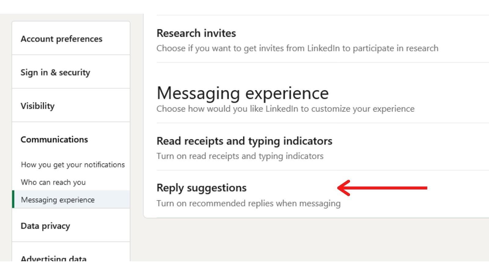This screenshot has width=489, height=275.
Task: Select the Visibility settings category
Action: click(38, 106)
